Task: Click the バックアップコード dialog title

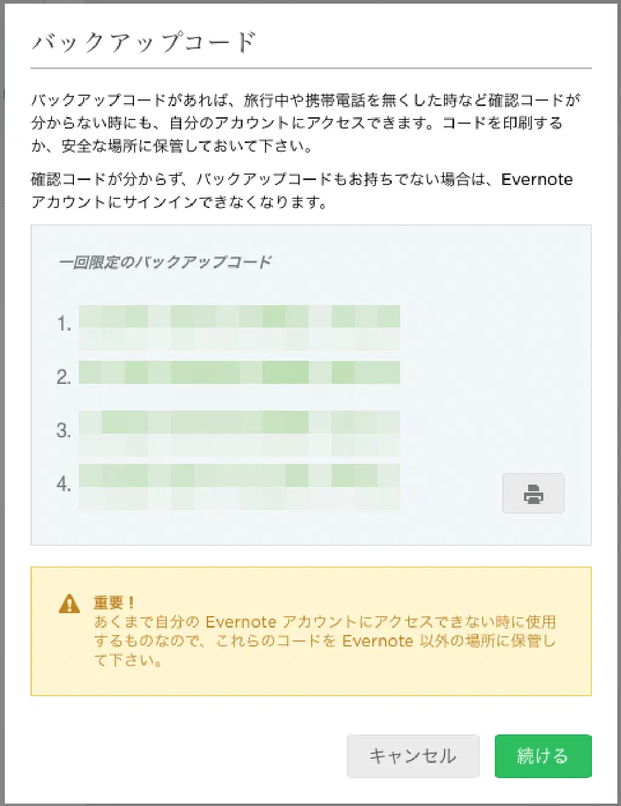Action: [144, 42]
